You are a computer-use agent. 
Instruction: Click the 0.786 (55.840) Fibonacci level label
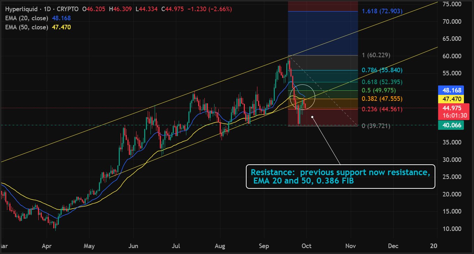point(382,70)
